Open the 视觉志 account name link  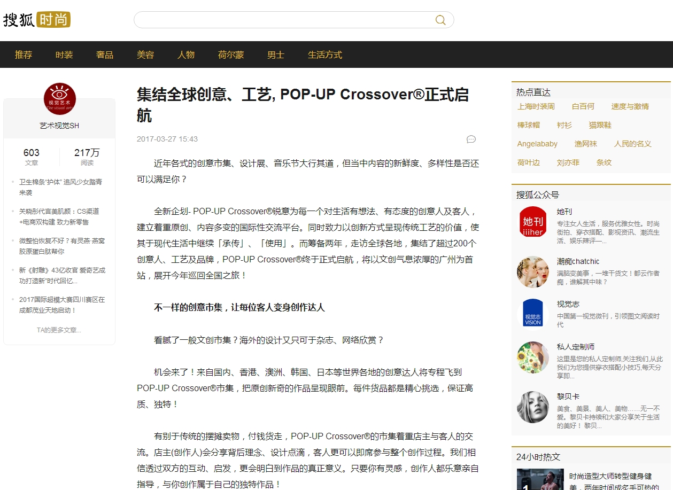[568, 304]
